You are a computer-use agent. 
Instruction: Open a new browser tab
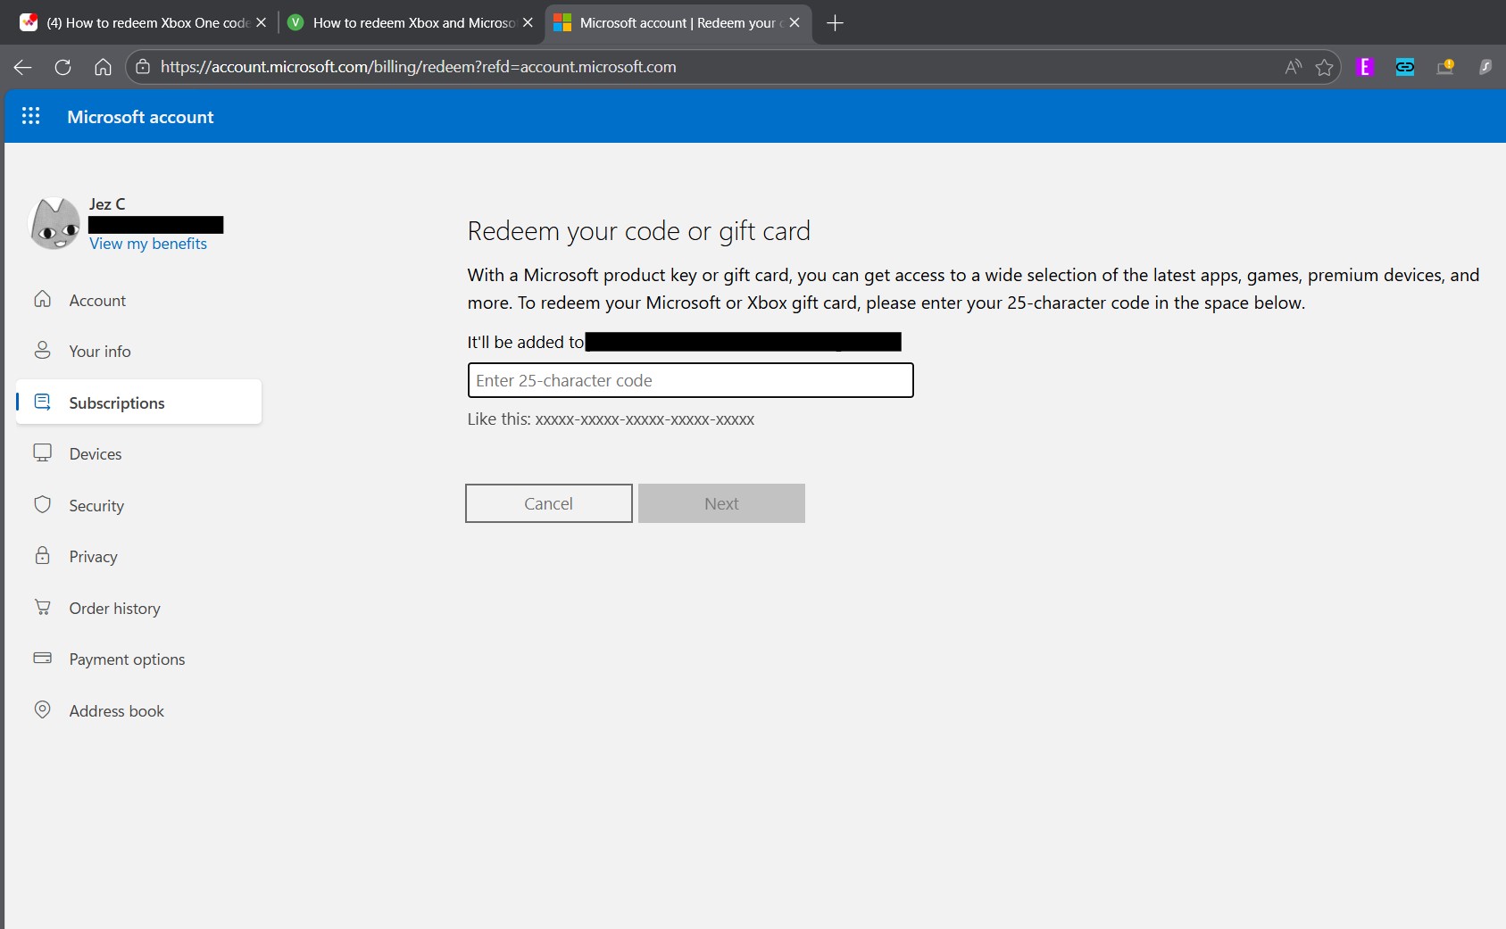pos(836,23)
